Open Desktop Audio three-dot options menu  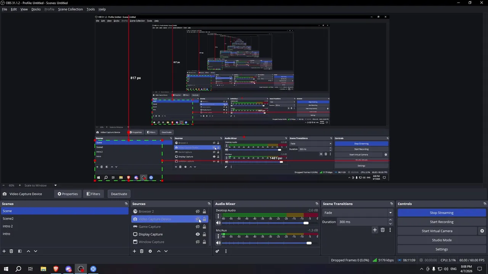click(x=218, y=216)
